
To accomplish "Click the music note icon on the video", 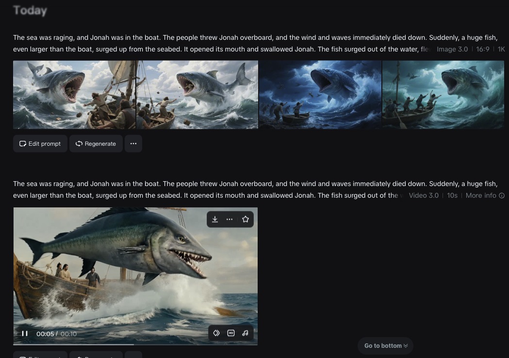I will [245, 333].
